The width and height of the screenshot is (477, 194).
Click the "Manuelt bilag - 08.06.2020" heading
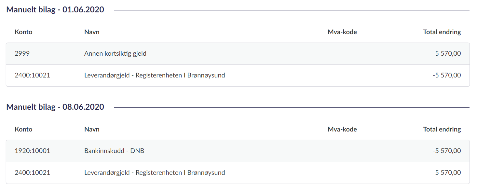(55, 107)
